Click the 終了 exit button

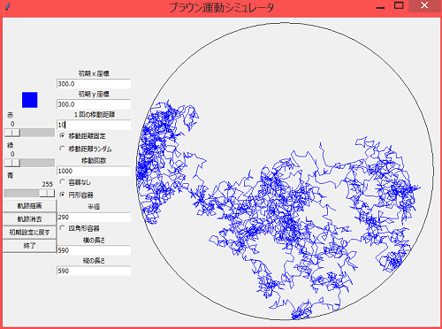[x=29, y=246]
